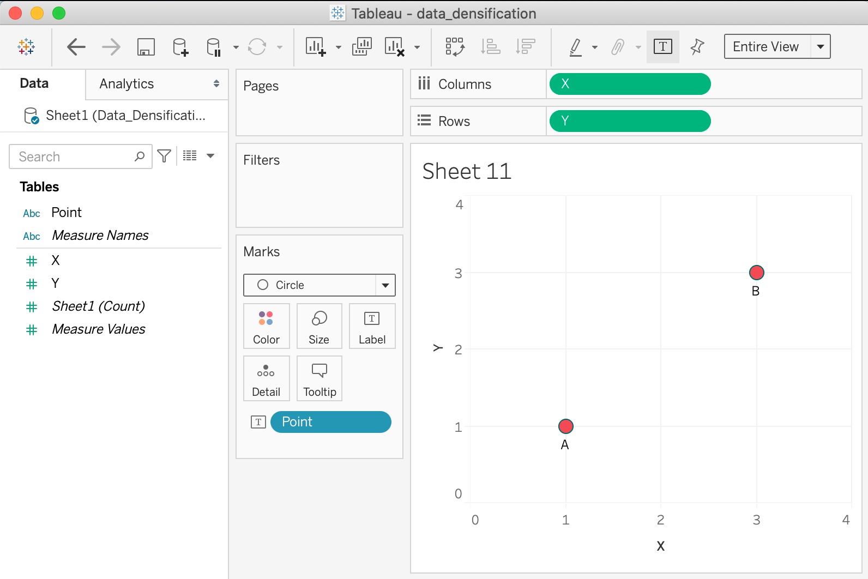Select the Data pane tab
The height and width of the screenshot is (579, 868).
(x=34, y=83)
